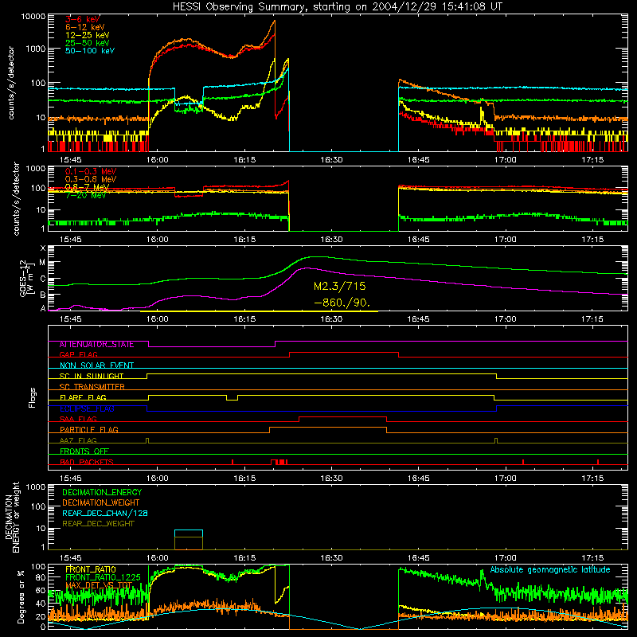This screenshot has height=637, width=637.
Task: Select the 12-25 keV legend label
Action: point(88,35)
